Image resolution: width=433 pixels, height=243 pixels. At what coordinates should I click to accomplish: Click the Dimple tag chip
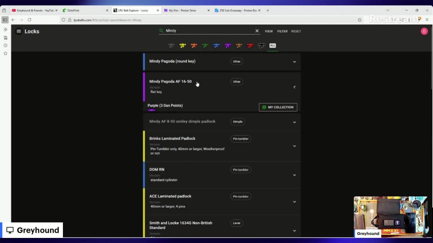(x=237, y=122)
